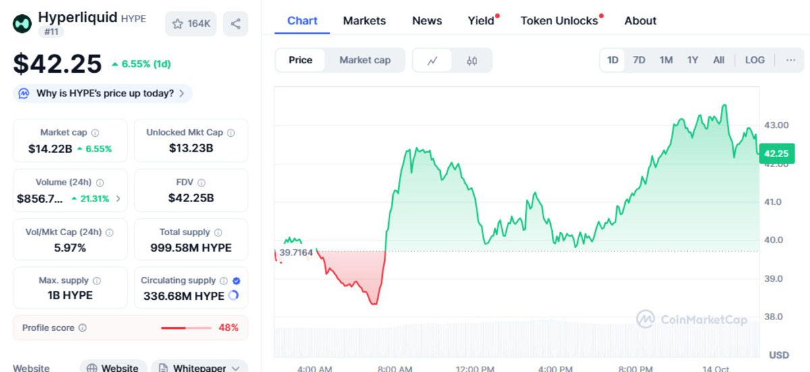Image resolution: width=810 pixels, height=372 pixels.
Task: Open the Website link button
Action: 112,368
